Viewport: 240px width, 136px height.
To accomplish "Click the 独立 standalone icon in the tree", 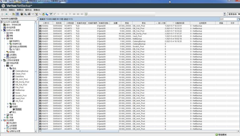I will (x=11, y=112).
